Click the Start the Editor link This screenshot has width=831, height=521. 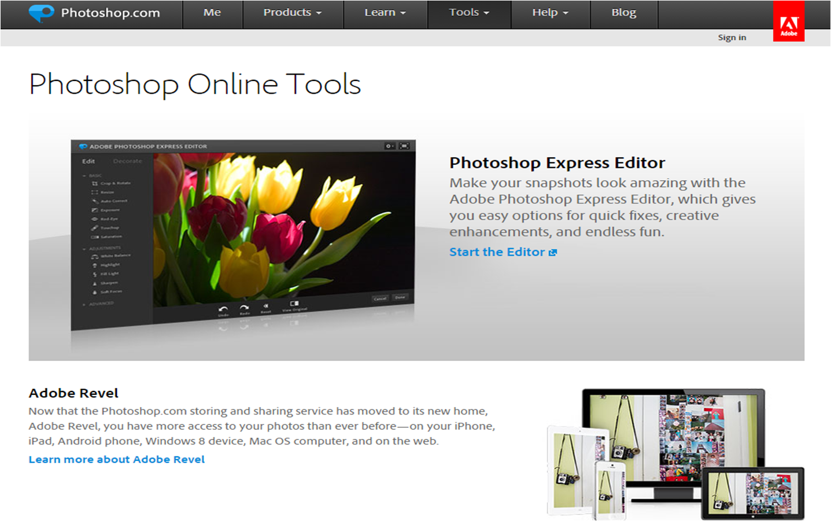[x=503, y=252]
